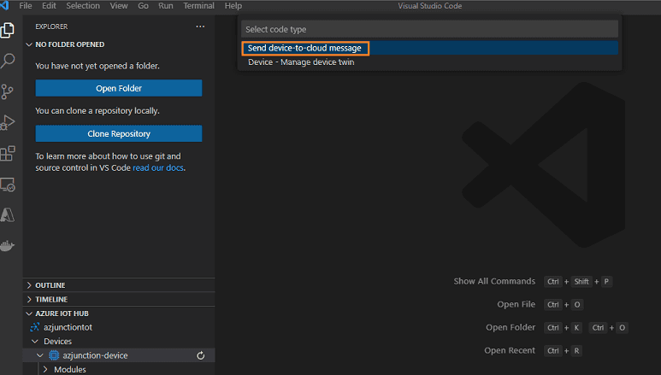The width and height of the screenshot is (661, 375).
Task: Open the Azure view icon
Action: pyautogui.click(x=7, y=215)
